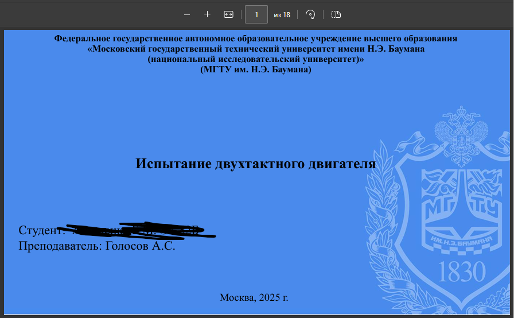Viewport: 514px width, 318px height.
Task: Toggle the fit to width icon
Action: click(228, 14)
